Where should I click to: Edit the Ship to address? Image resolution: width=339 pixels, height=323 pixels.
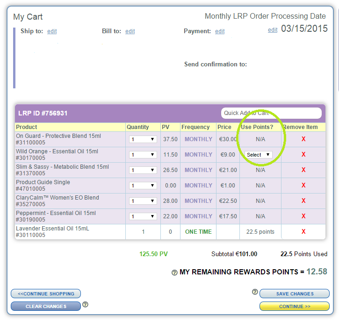tap(52, 31)
